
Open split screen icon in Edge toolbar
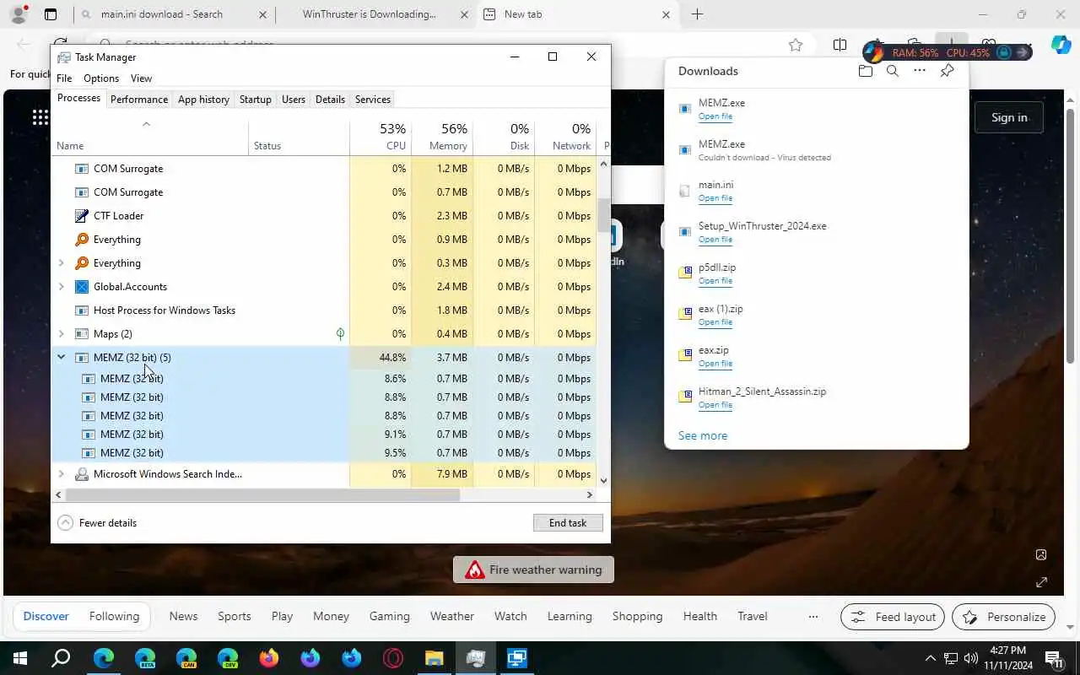840,46
